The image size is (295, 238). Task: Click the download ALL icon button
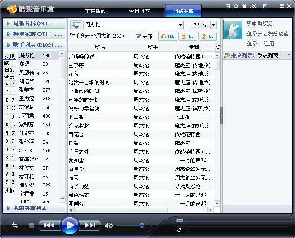click(207, 36)
